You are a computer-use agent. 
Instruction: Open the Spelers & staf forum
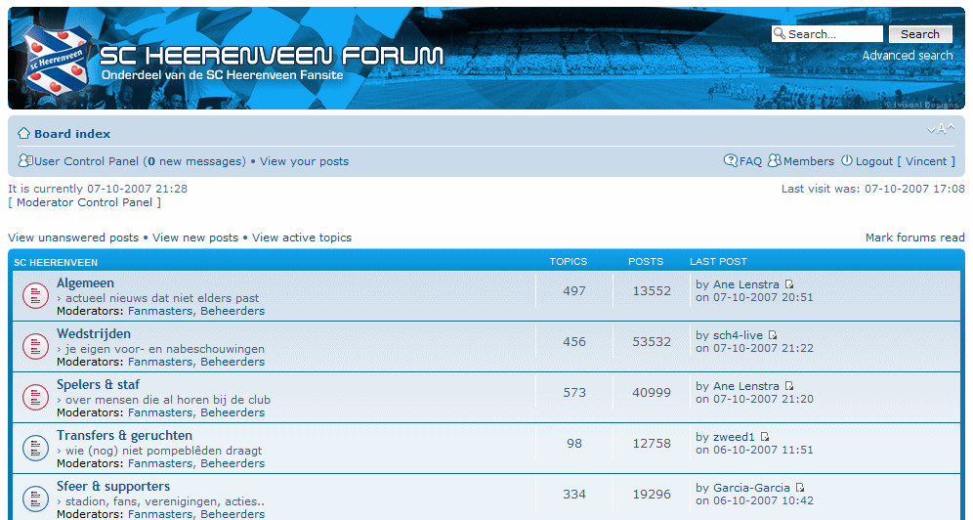[x=98, y=385]
